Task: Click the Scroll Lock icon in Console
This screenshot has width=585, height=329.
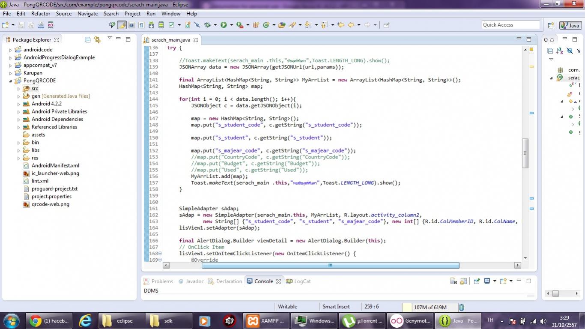Action: coord(463,281)
